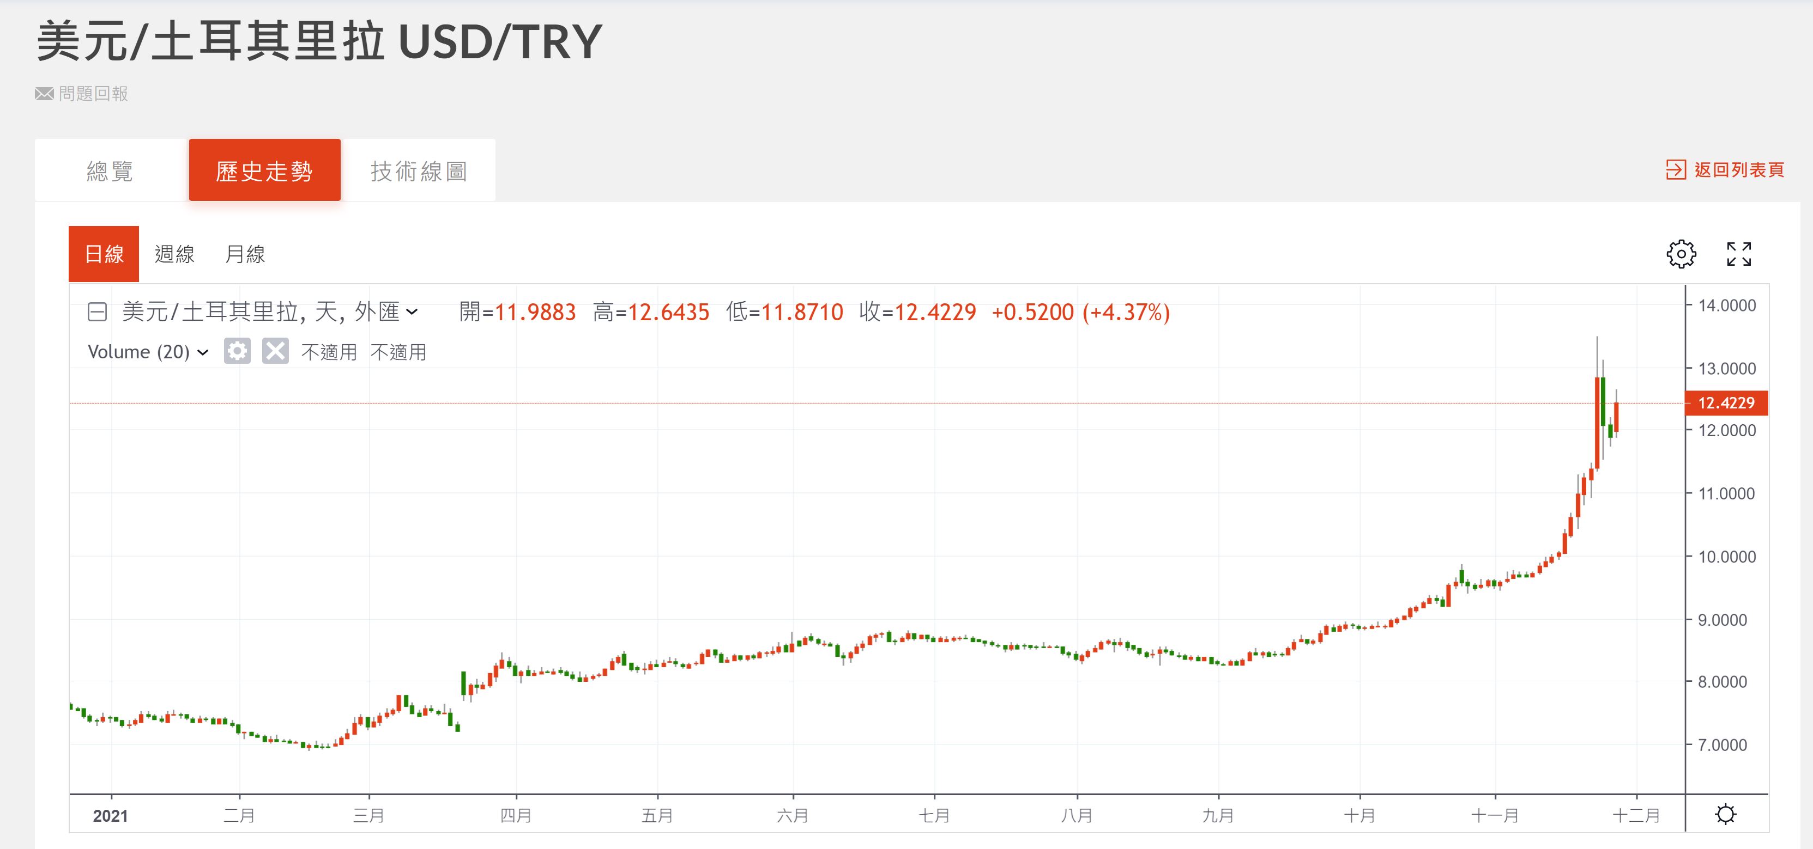This screenshot has width=1813, height=849.
Task: Click the Volume indicator settings gear
Action: (x=237, y=351)
